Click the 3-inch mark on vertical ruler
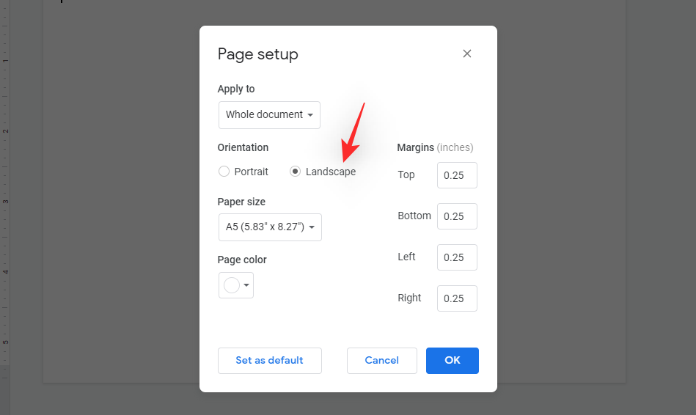Viewport: 696px width, 415px height. click(4, 202)
